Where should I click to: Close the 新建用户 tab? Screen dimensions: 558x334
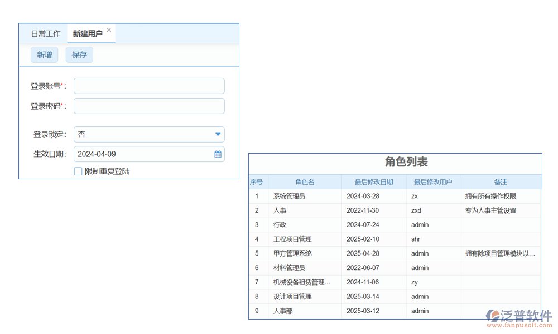(x=109, y=30)
